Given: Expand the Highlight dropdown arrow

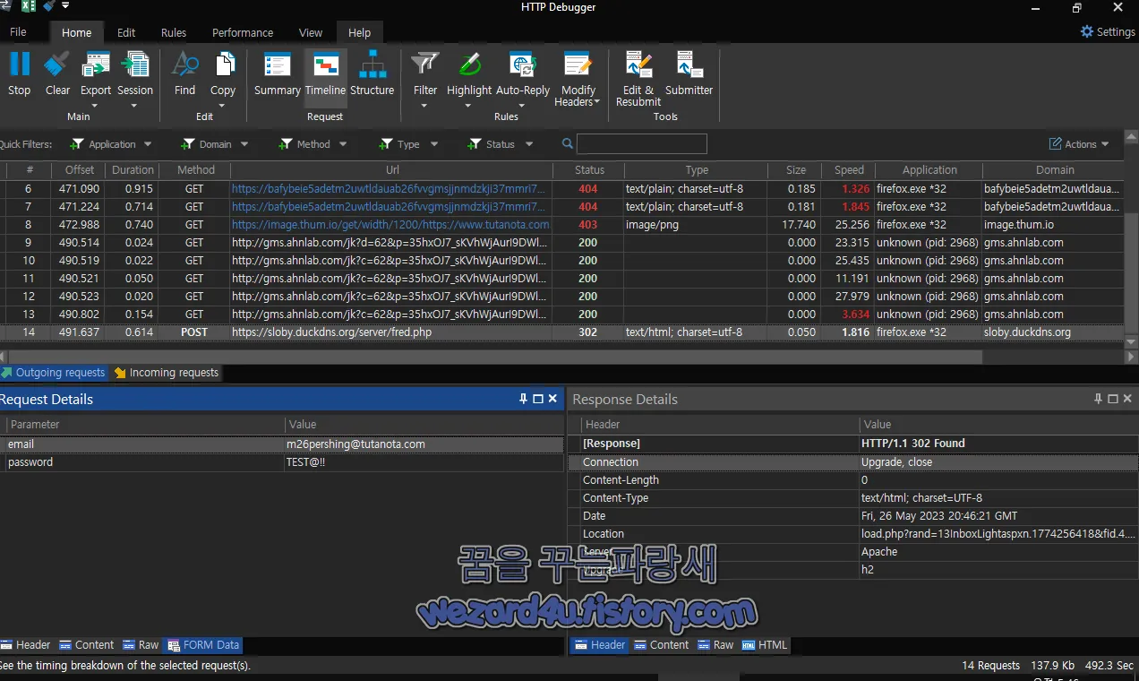Looking at the screenshot, I should [469, 105].
